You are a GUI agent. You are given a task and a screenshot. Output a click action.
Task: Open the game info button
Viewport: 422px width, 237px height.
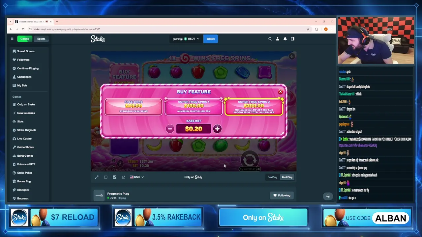(x=120, y=163)
